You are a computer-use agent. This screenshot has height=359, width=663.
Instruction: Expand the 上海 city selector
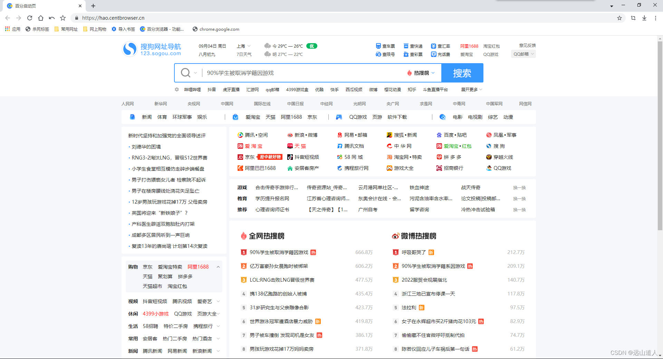(x=243, y=46)
